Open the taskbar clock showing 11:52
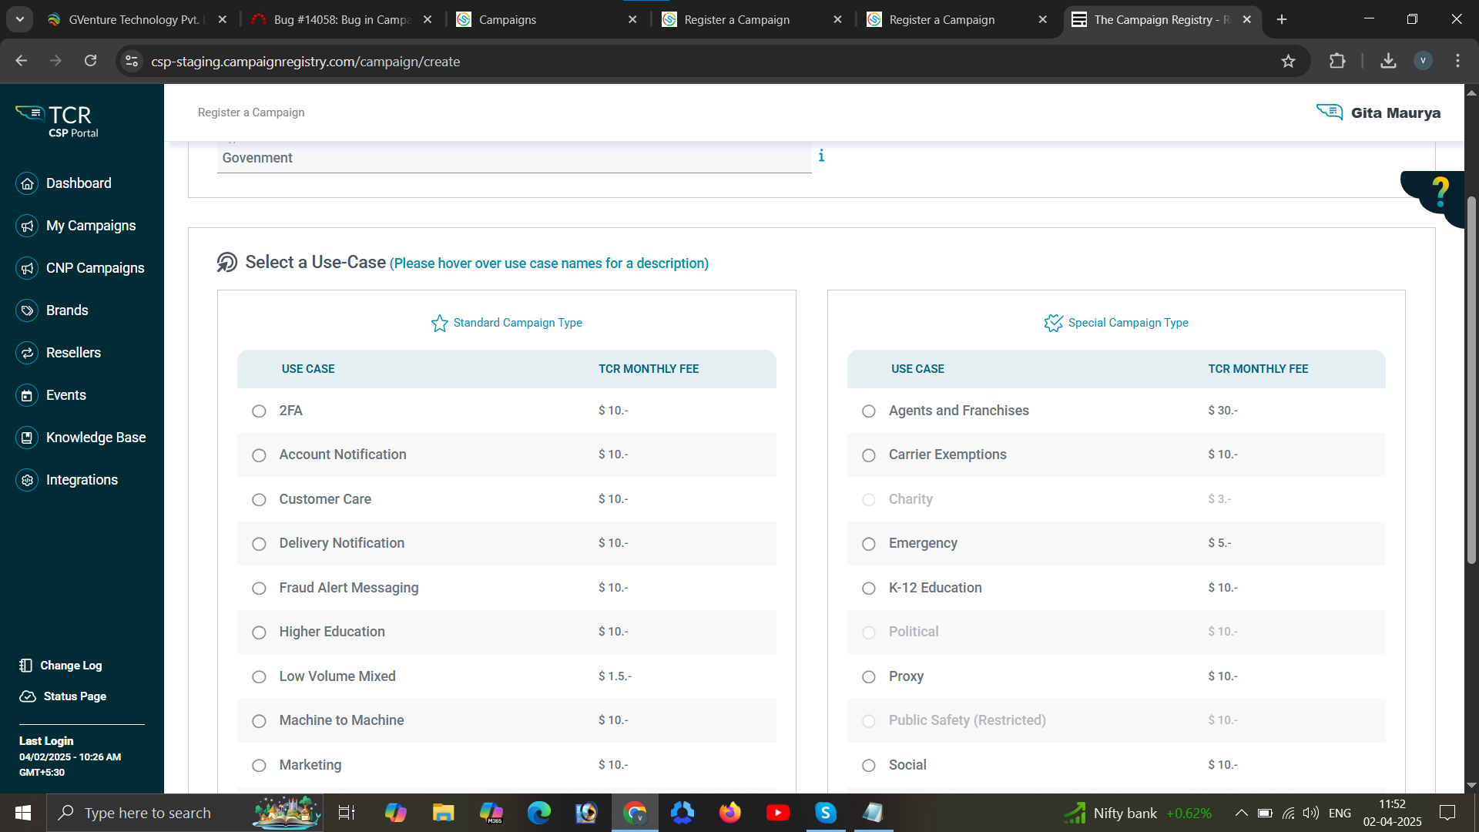The height and width of the screenshot is (832, 1479). coord(1392,813)
